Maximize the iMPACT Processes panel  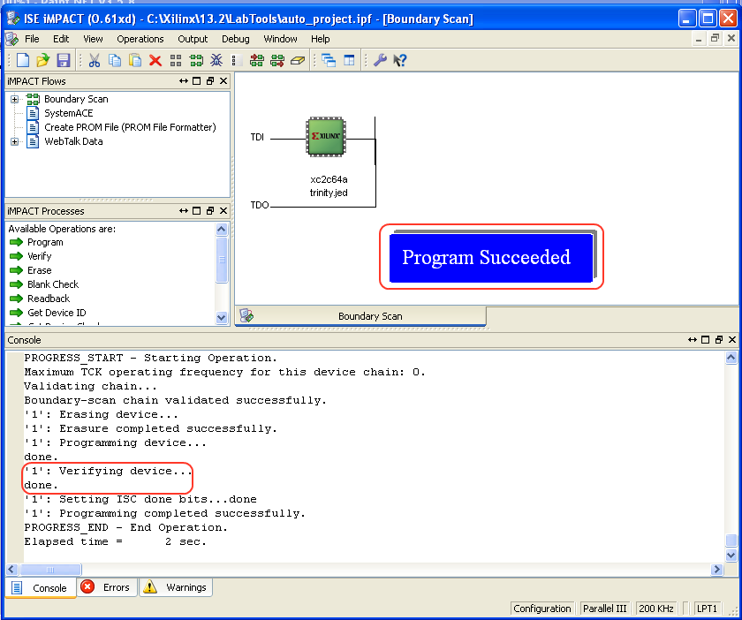click(x=197, y=210)
